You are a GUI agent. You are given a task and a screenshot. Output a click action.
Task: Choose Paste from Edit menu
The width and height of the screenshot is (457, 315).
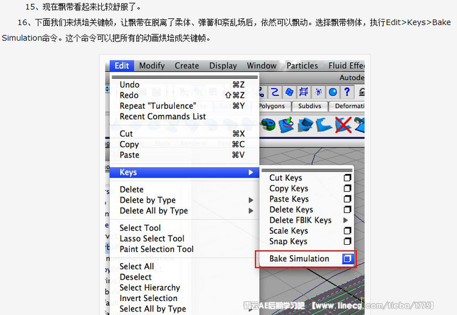(184, 155)
